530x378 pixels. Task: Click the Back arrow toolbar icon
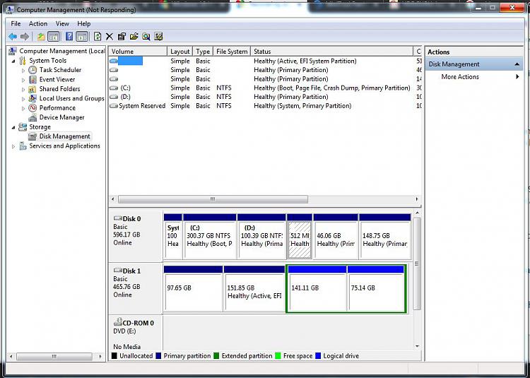coord(13,37)
